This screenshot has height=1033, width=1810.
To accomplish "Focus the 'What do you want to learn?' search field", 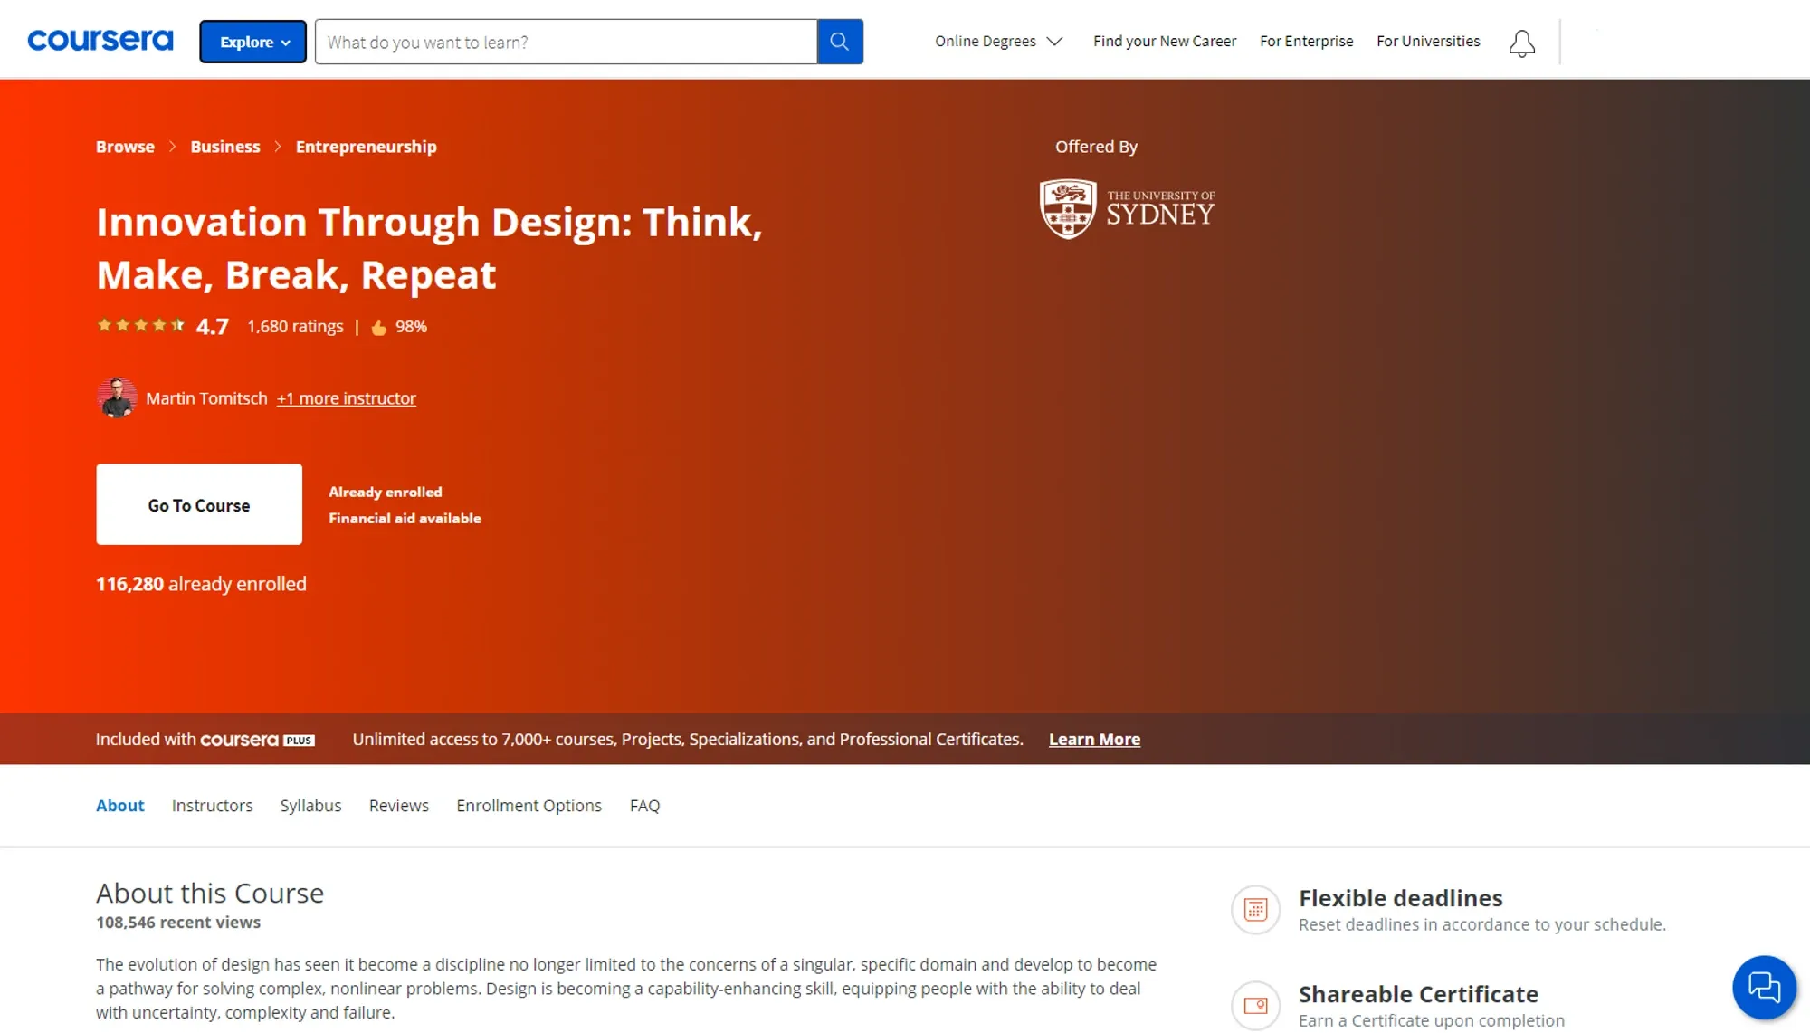I will (566, 42).
